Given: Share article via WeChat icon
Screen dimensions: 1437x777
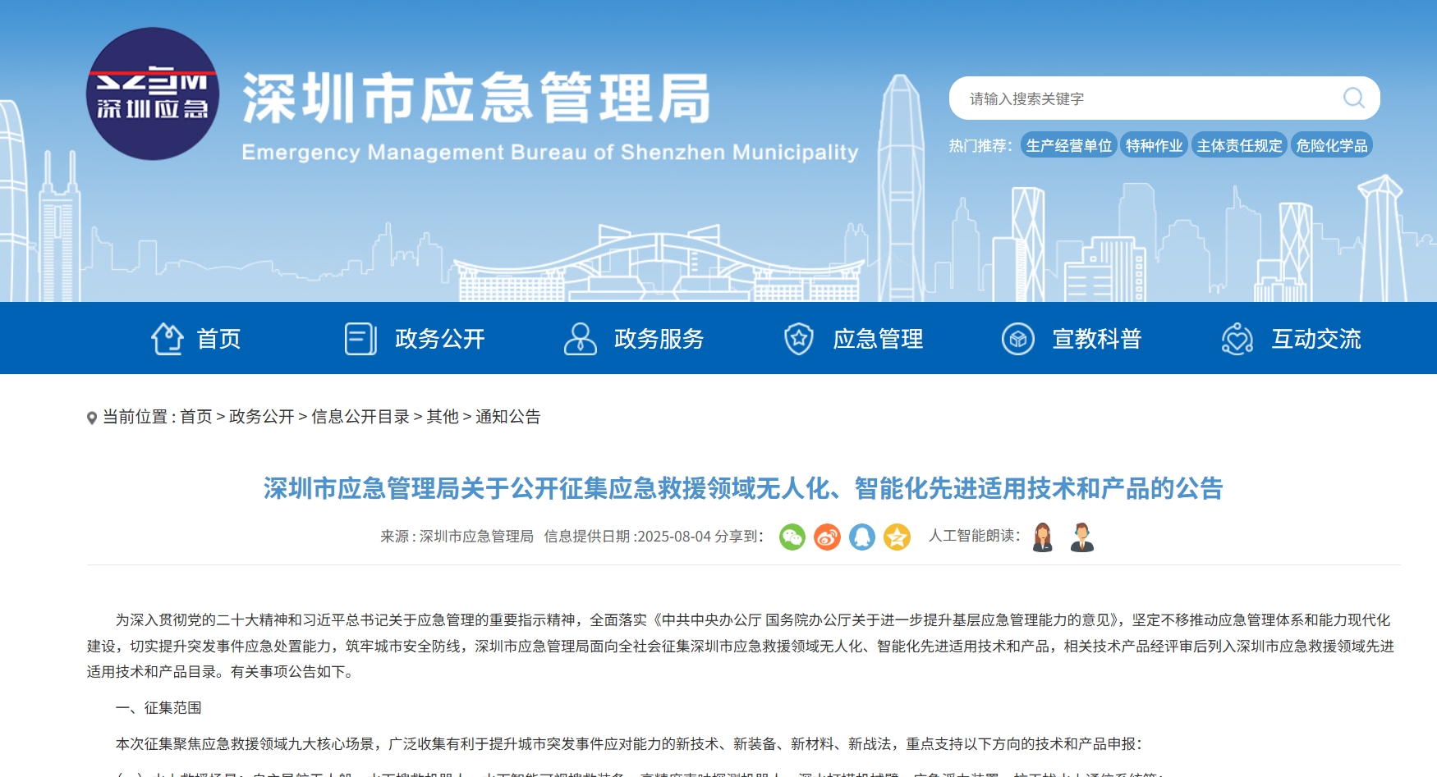Looking at the screenshot, I should click(x=792, y=537).
